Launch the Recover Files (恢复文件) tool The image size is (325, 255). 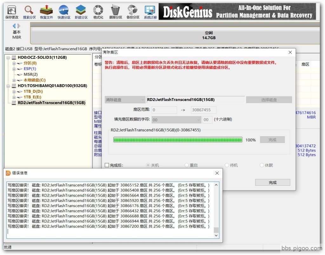pyautogui.click(x=46, y=12)
